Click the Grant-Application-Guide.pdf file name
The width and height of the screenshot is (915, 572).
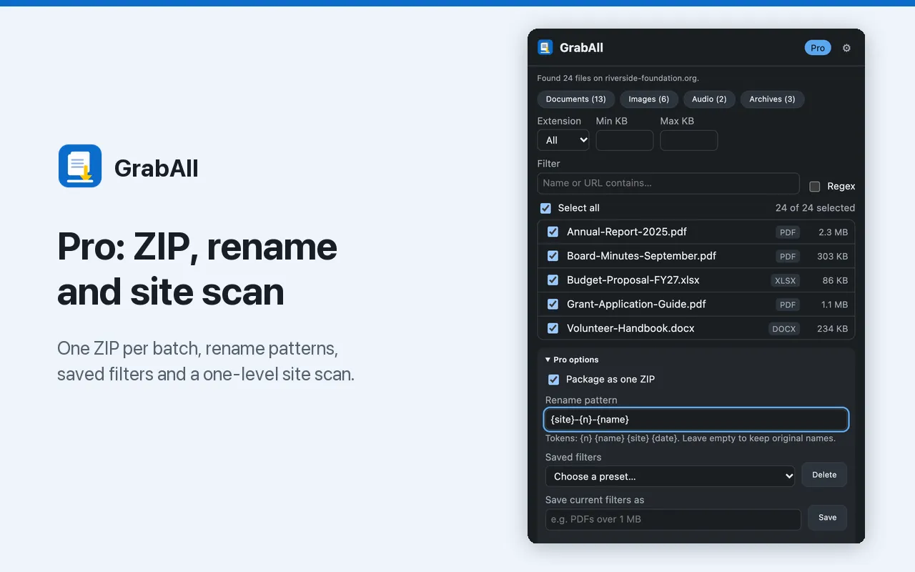(x=636, y=304)
